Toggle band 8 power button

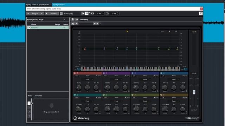tap(161, 95)
